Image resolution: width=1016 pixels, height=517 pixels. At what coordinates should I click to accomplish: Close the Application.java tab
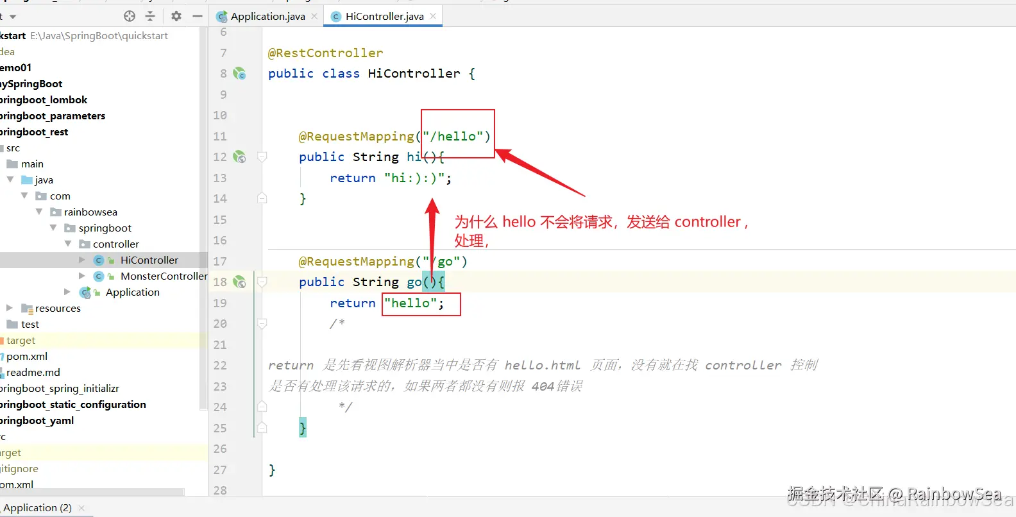tap(314, 16)
